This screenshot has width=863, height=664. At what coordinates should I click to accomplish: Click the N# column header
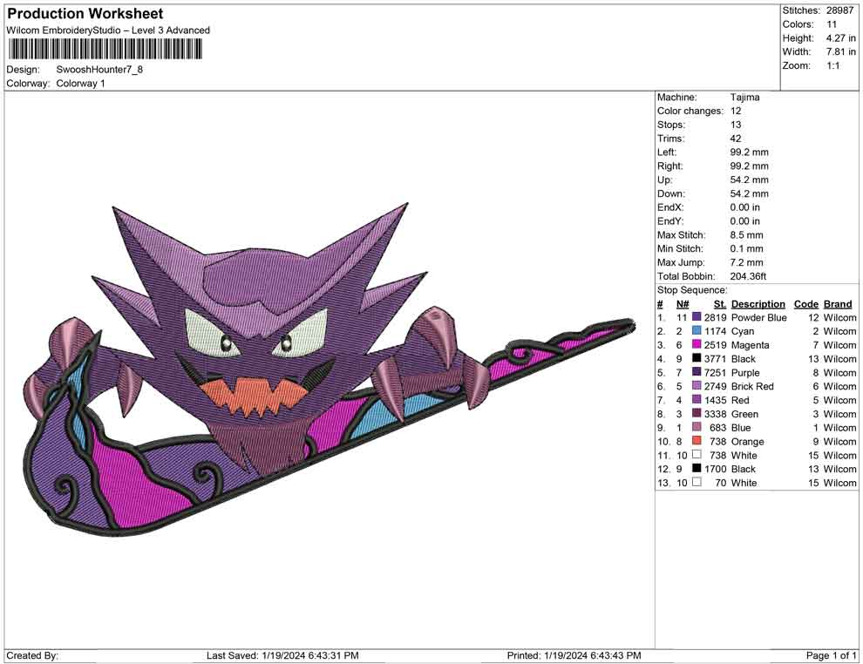pyautogui.click(x=683, y=303)
